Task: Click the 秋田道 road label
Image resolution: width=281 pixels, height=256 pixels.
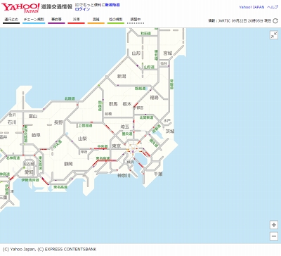Action: (145, 34)
